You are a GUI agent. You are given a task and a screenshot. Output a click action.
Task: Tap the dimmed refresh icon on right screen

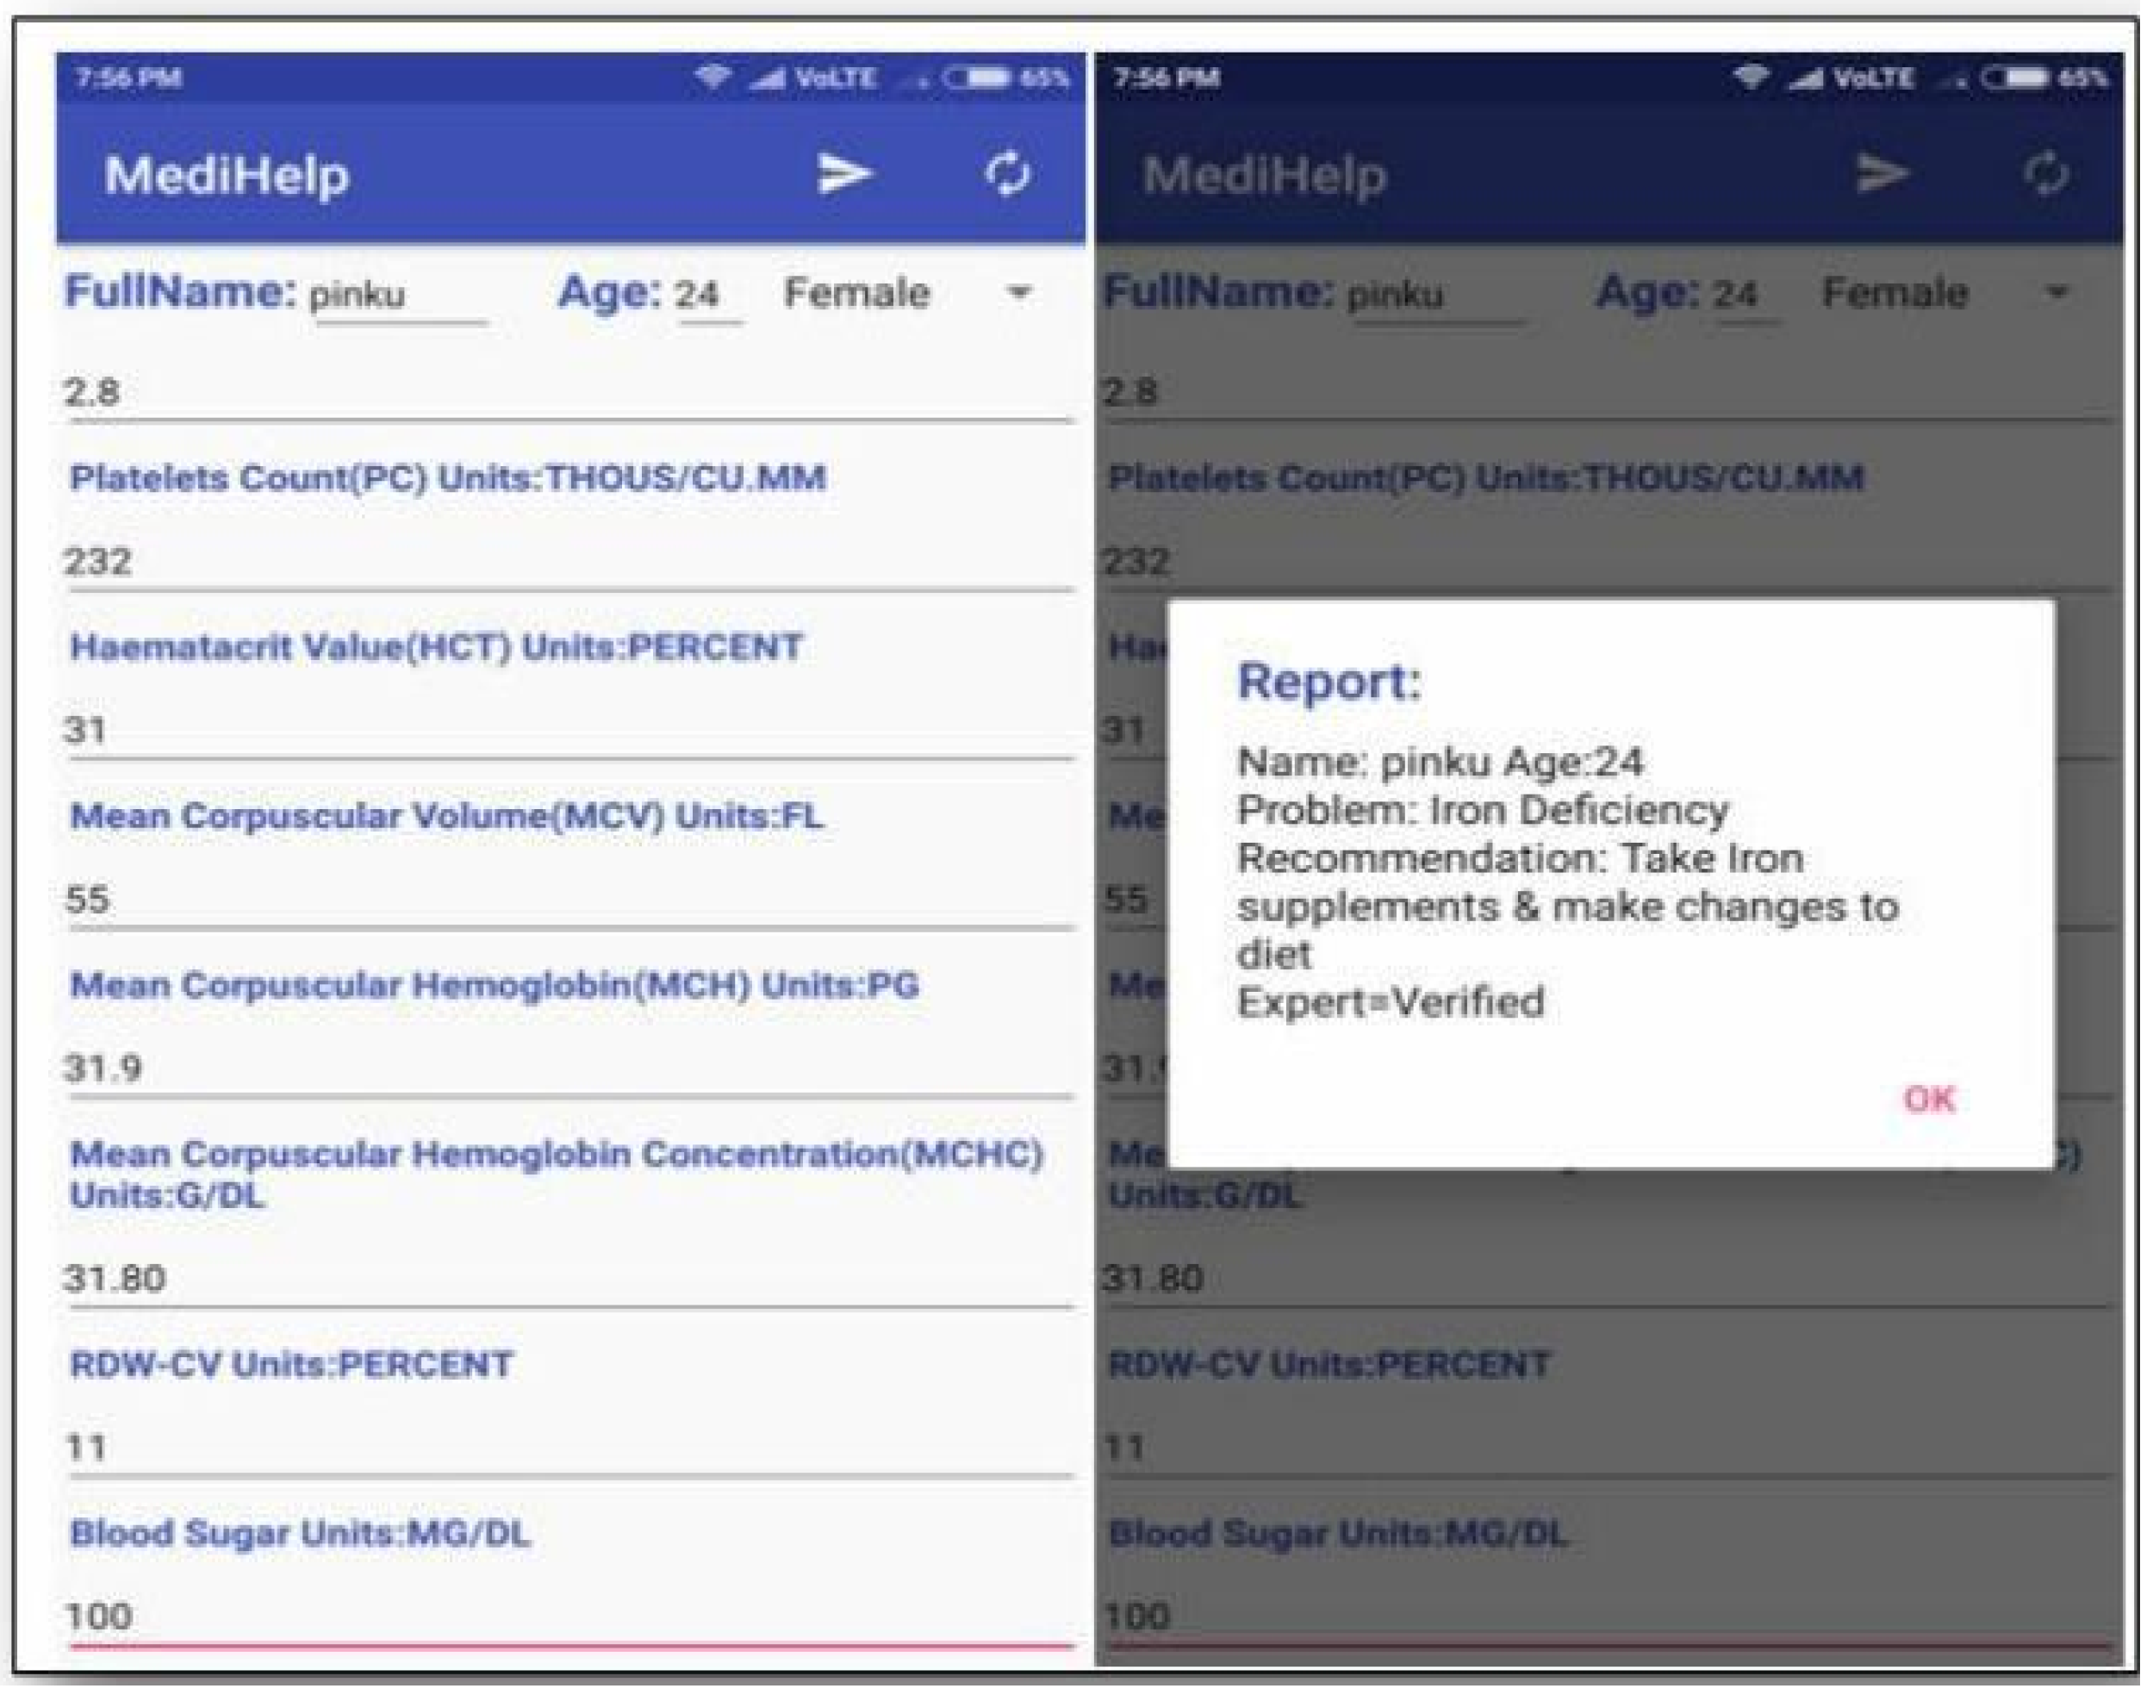click(x=2046, y=174)
